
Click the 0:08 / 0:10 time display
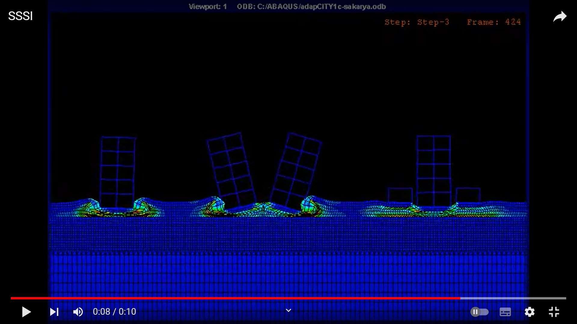click(114, 312)
